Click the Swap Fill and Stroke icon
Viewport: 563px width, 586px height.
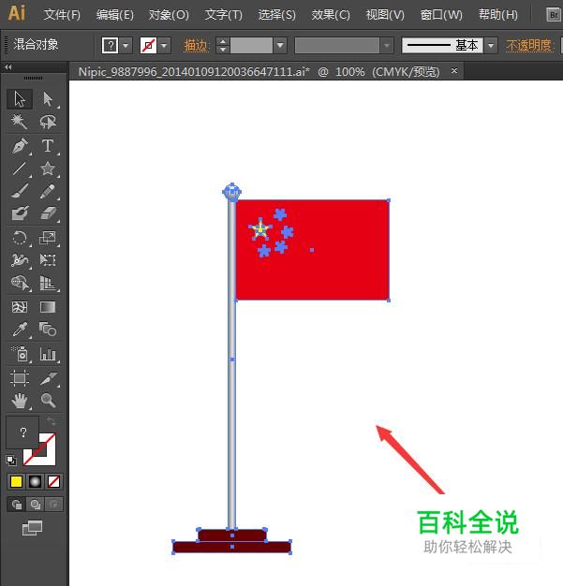[51, 422]
